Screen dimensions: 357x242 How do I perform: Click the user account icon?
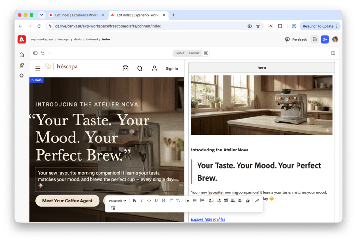pos(154,69)
